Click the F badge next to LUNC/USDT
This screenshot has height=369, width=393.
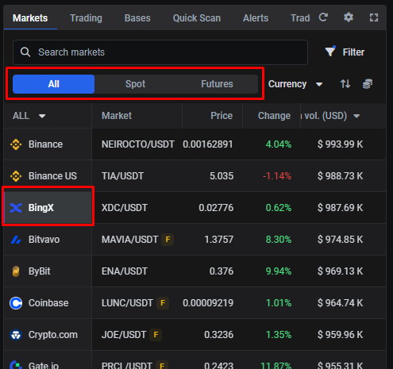tap(163, 303)
